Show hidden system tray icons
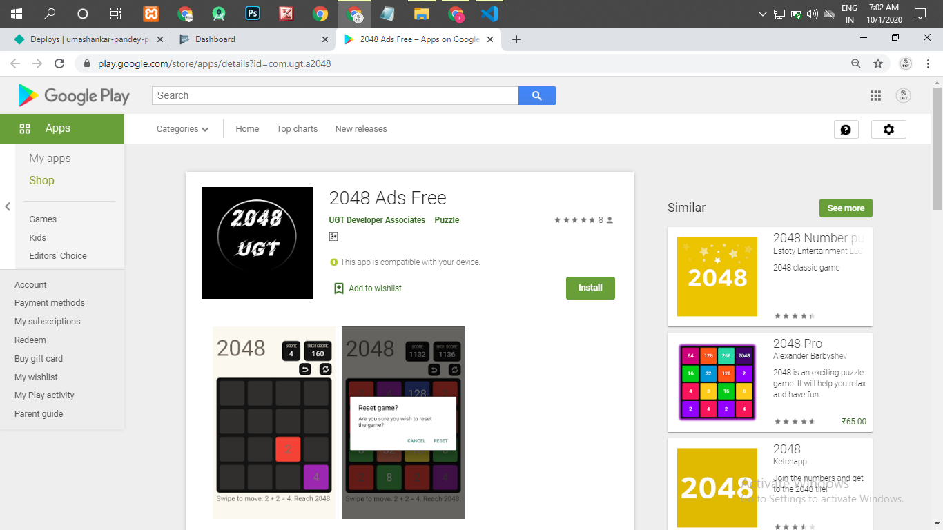The image size is (943, 530). pyautogui.click(x=762, y=14)
